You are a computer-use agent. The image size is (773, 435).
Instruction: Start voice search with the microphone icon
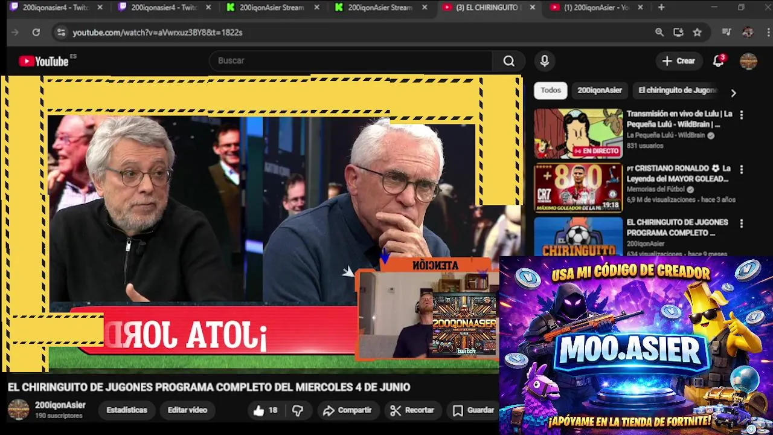click(x=545, y=61)
